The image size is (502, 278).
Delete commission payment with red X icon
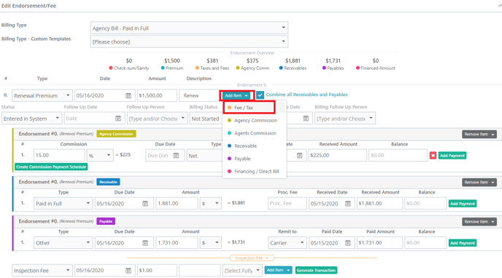point(433,156)
